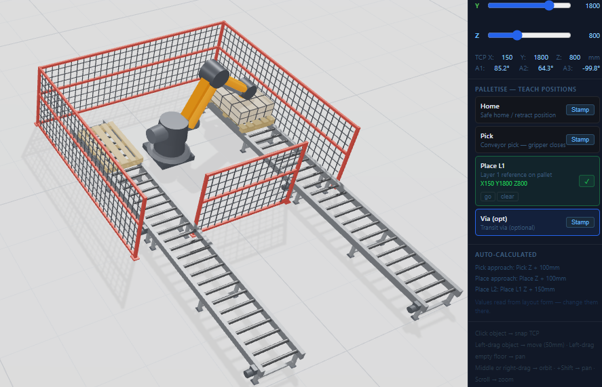Stamp the Via (opt) transit position

[580, 222]
